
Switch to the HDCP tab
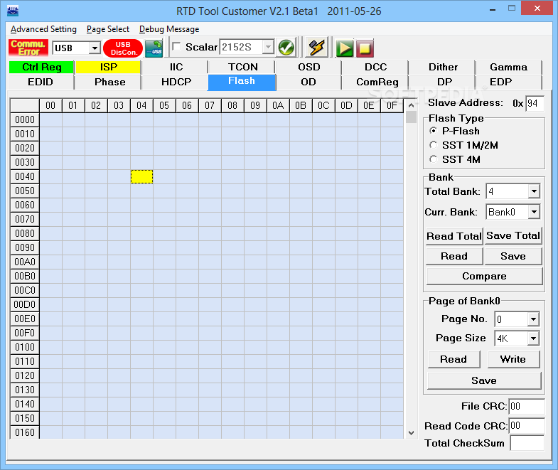tap(176, 82)
